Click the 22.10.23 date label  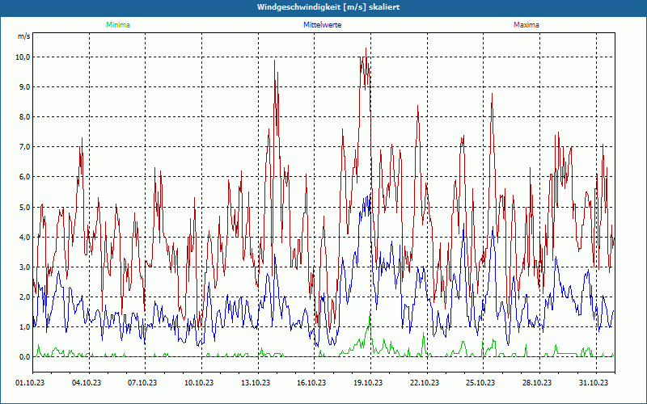(x=424, y=383)
